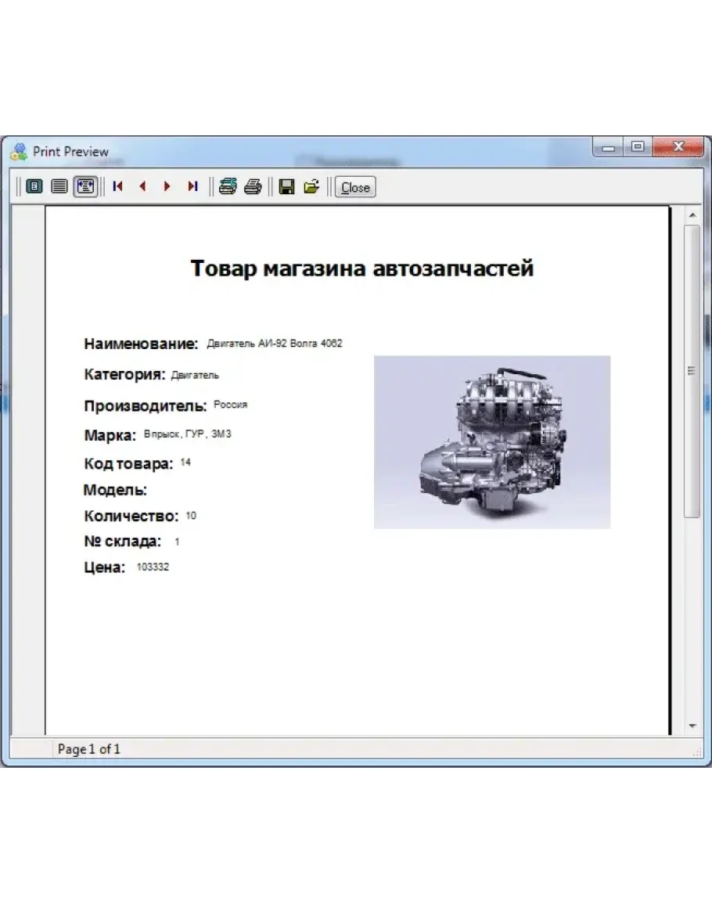
Task: Load a report with the open folder icon
Action: click(311, 187)
